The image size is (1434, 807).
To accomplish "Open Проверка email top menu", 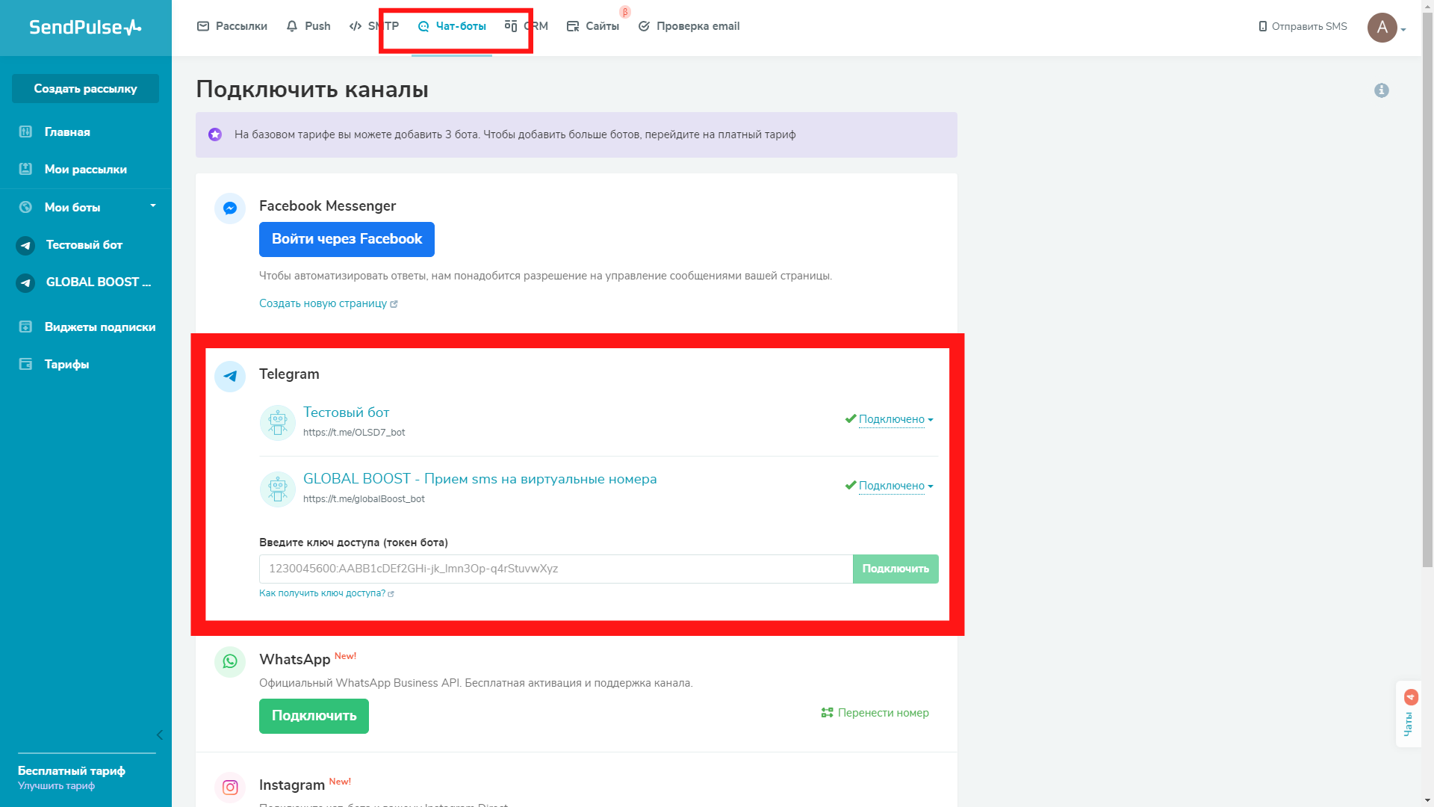I will point(689,26).
